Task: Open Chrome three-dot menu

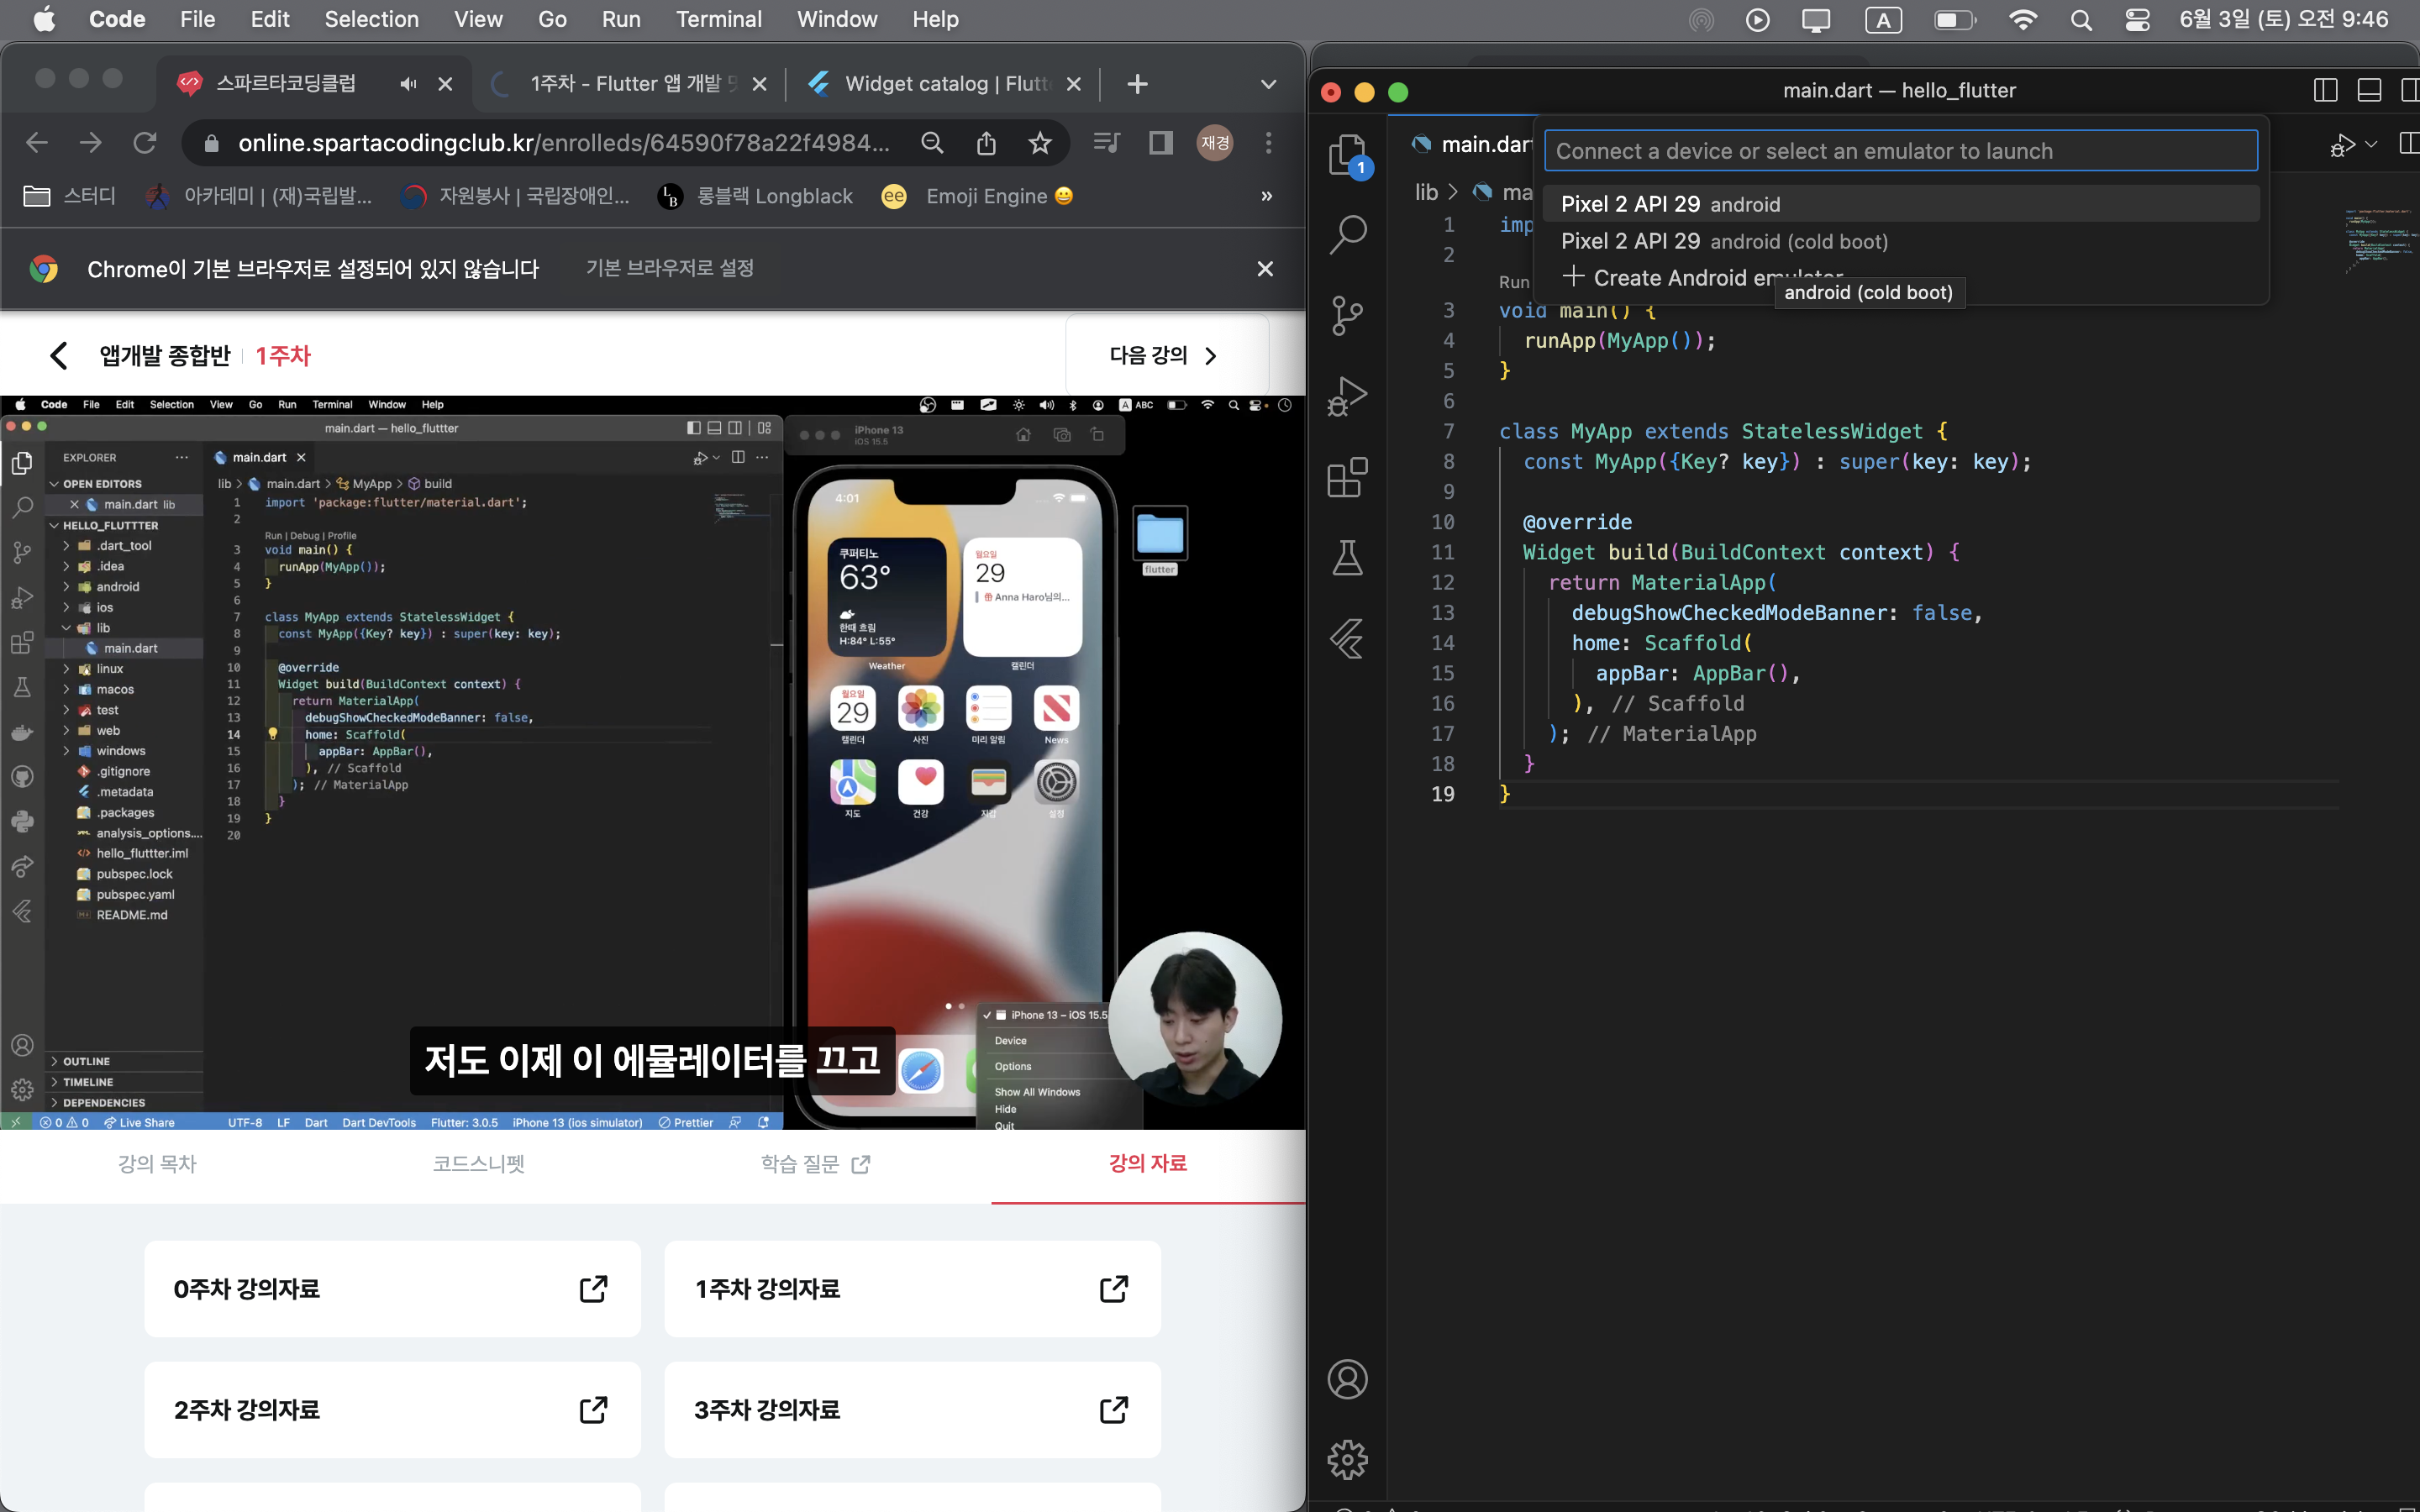Action: (1268, 143)
